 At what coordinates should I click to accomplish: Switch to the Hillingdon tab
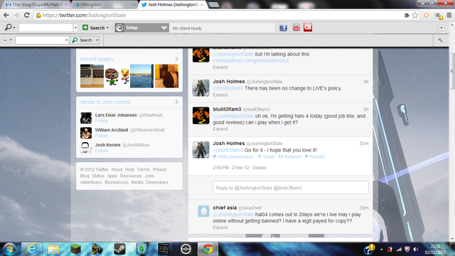tap(104, 5)
